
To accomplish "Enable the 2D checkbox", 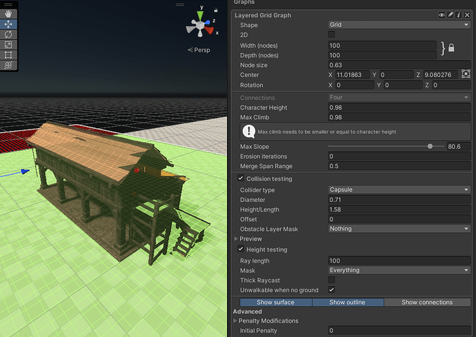I will (x=332, y=34).
